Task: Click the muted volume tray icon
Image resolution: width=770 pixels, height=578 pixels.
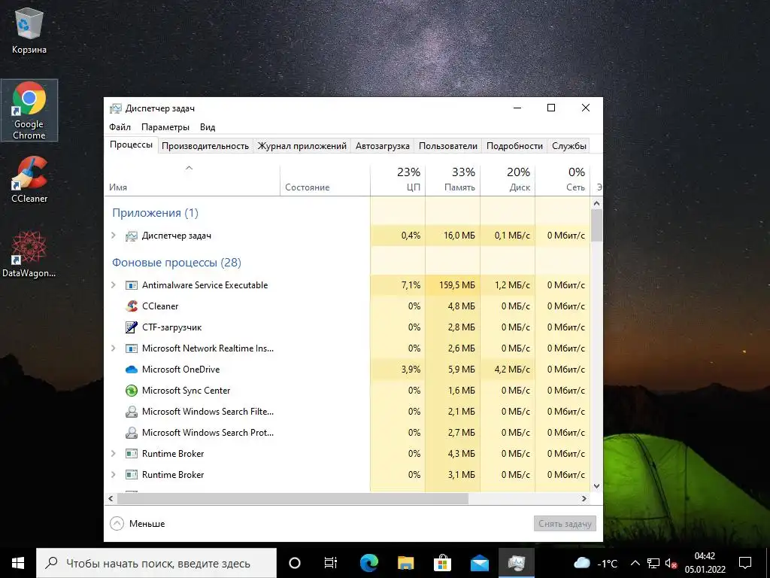Action: coord(671,563)
